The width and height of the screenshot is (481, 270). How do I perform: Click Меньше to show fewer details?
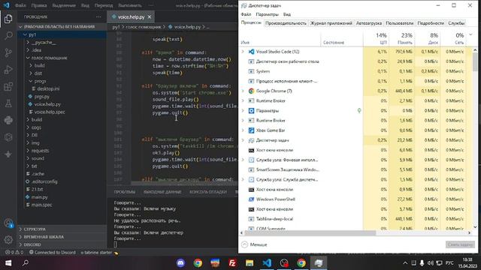click(254, 244)
